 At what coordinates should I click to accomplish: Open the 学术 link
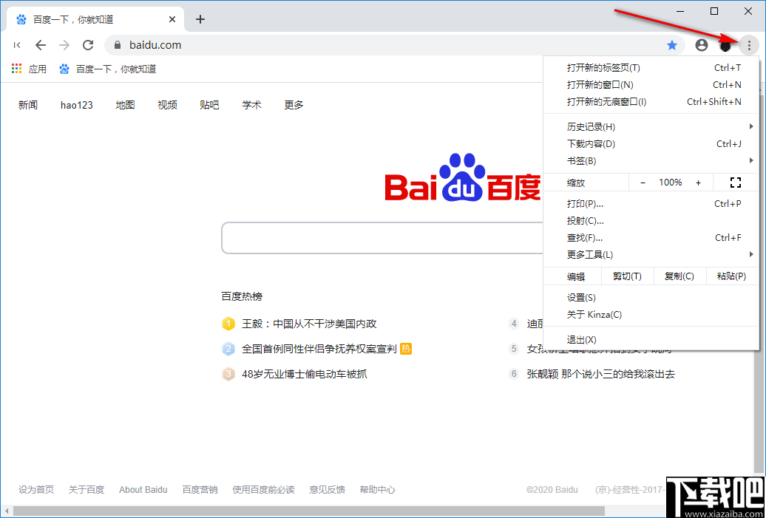tap(251, 105)
